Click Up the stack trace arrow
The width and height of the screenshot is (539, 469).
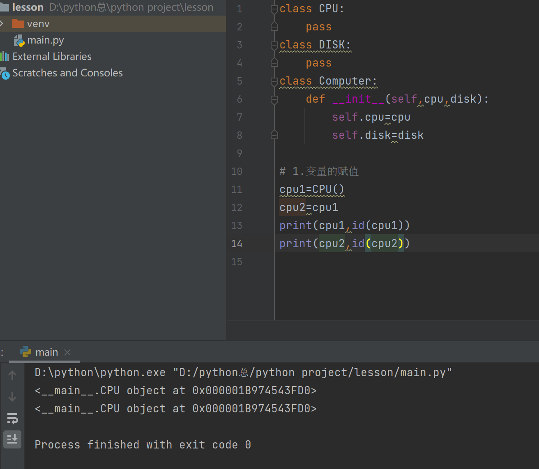[12, 375]
